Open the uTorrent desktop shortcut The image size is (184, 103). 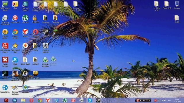click(x=25, y=19)
